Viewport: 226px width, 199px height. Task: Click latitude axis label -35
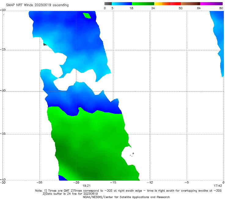click(3, 133)
